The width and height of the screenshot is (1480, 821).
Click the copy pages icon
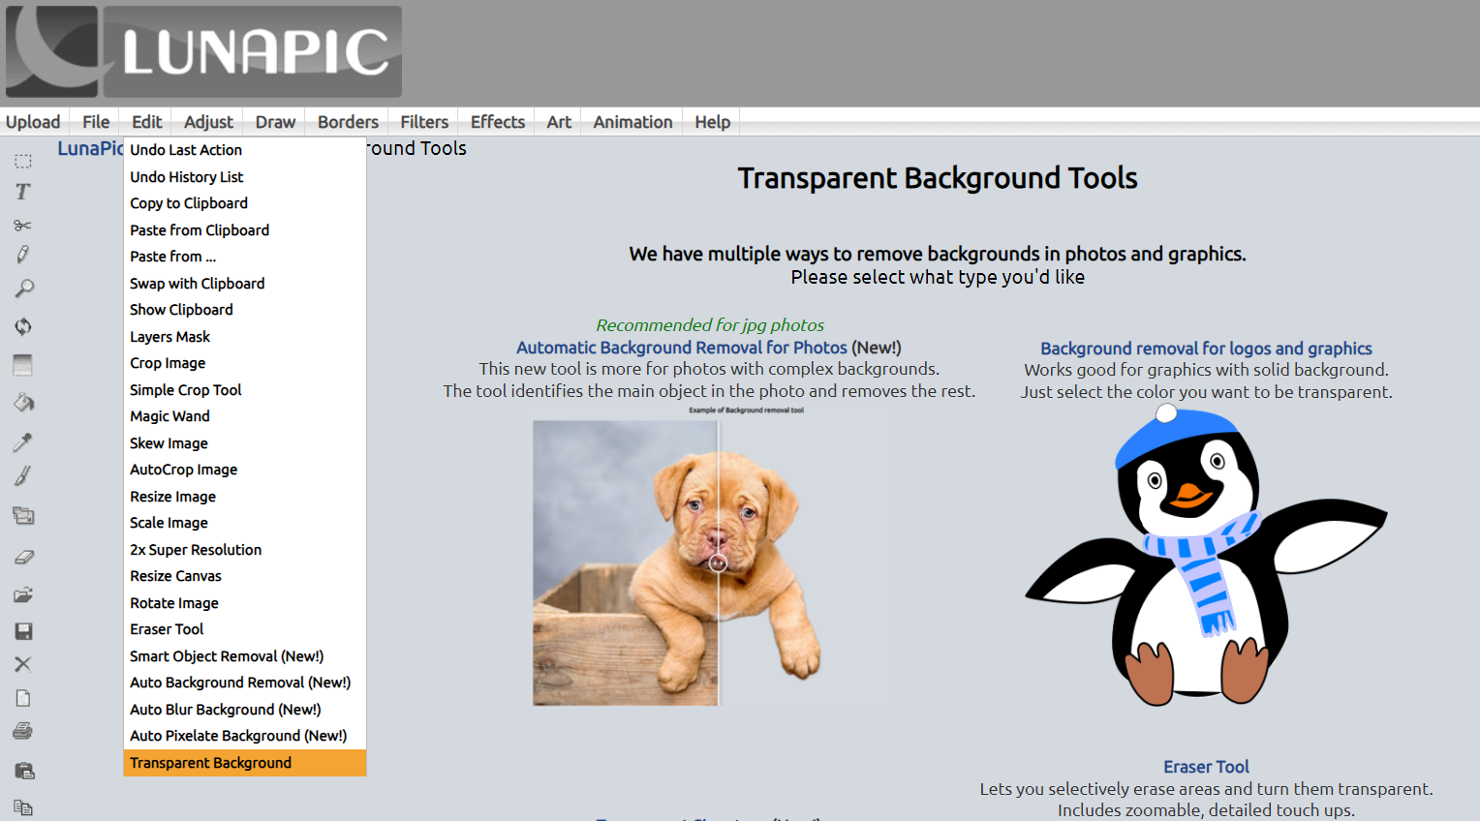pos(23,806)
